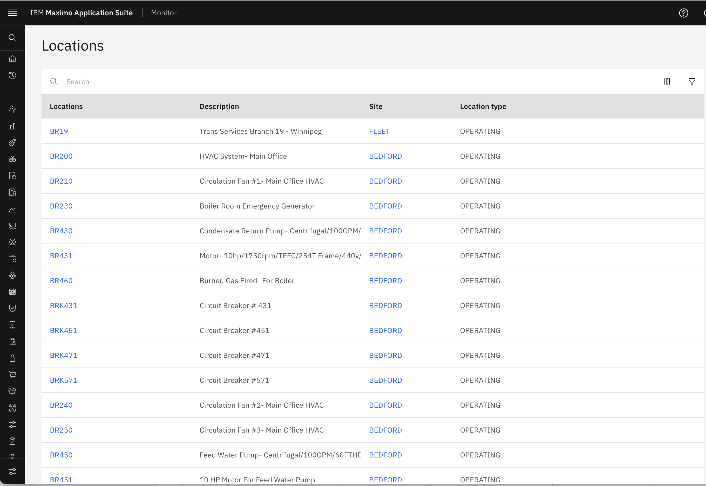Select 'Circuit Breaker # 431' description
Screen dimensions: 706x486
coord(235,306)
